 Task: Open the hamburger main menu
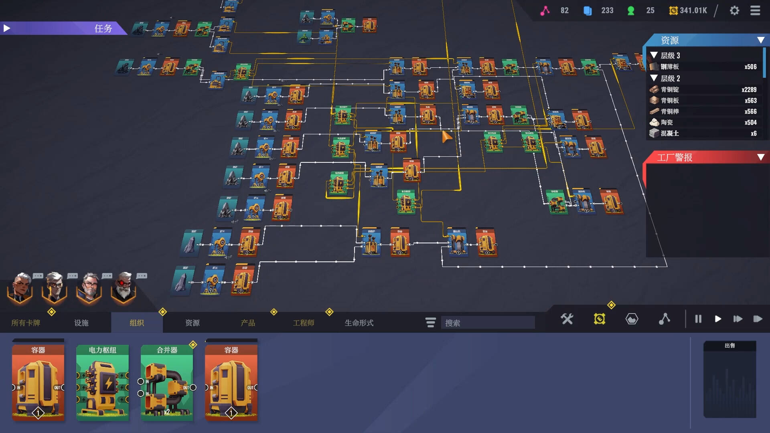click(x=755, y=10)
